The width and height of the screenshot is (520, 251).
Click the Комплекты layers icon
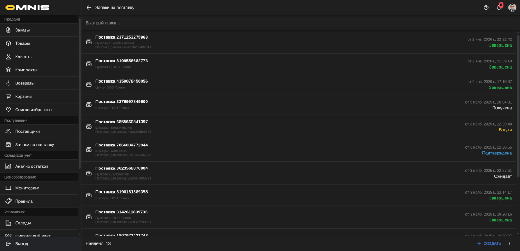[8, 70]
